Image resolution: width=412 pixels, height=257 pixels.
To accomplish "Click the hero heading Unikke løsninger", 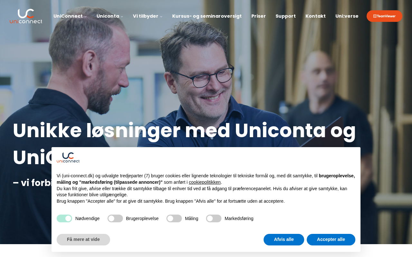I will pos(184,131).
